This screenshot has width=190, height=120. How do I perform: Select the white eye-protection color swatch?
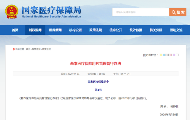pos(177,55)
